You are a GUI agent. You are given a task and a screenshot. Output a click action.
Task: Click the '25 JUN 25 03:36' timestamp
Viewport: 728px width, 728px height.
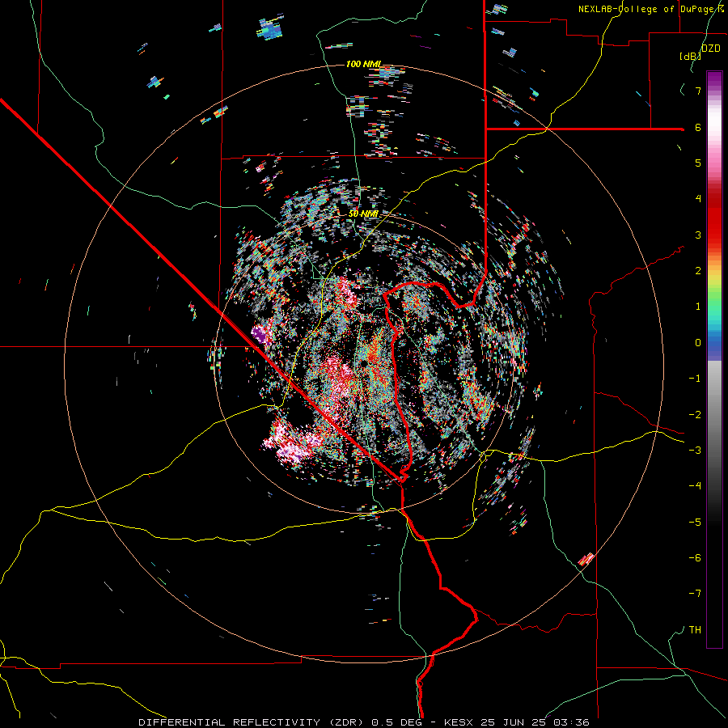click(535, 722)
